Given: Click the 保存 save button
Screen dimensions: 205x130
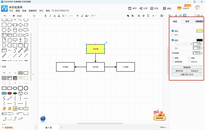Looking at the screenshot, I should [132, 8].
